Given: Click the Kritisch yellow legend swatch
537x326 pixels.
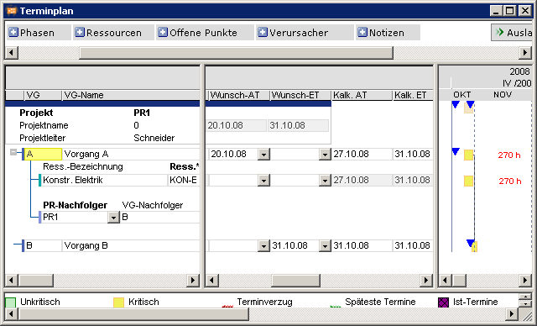Looking at the screenshot, I should coord(118,302).
